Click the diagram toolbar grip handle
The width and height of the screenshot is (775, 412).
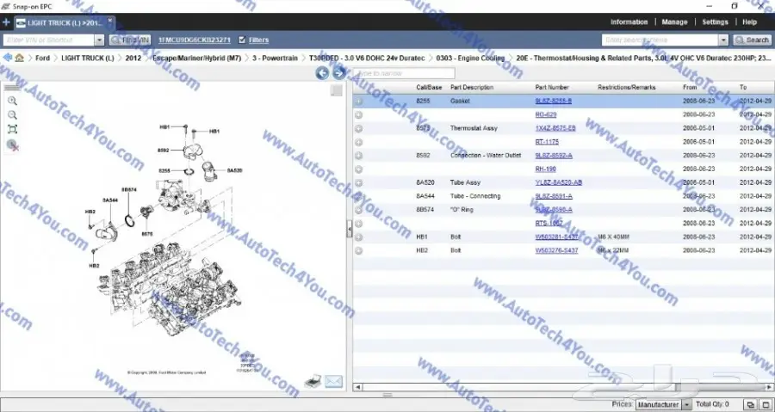click(12, 88)
